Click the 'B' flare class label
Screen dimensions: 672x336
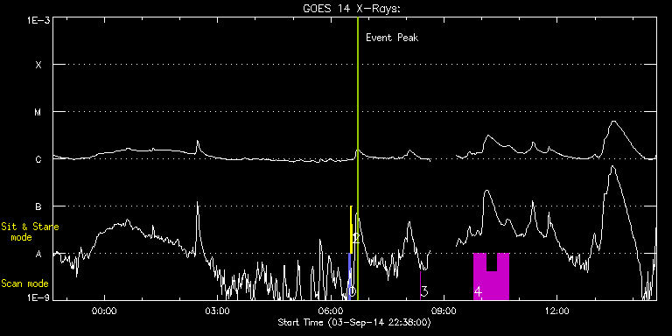coord(38,206)
